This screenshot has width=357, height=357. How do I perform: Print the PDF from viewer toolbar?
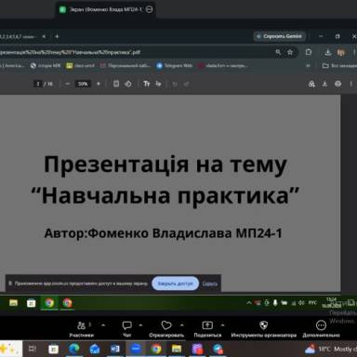[x=337, y=84]
